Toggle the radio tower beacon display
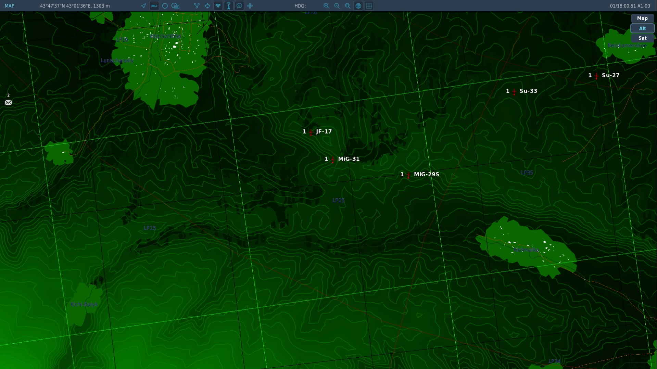The image size is (657, 369). pyautogui.click(x=229, y=6)
